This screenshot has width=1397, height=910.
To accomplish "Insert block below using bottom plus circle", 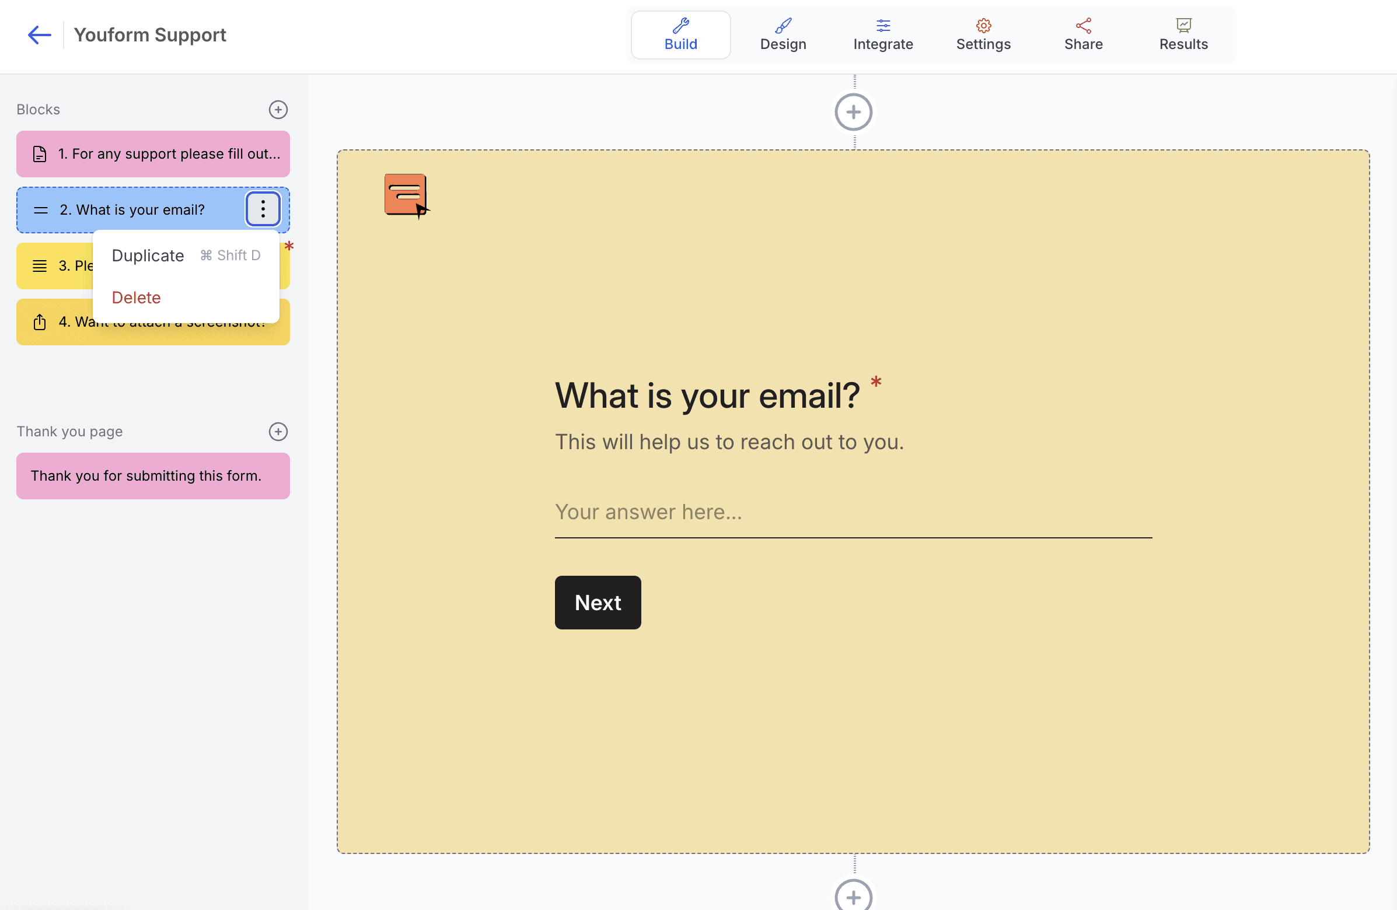I will [854, 897].
